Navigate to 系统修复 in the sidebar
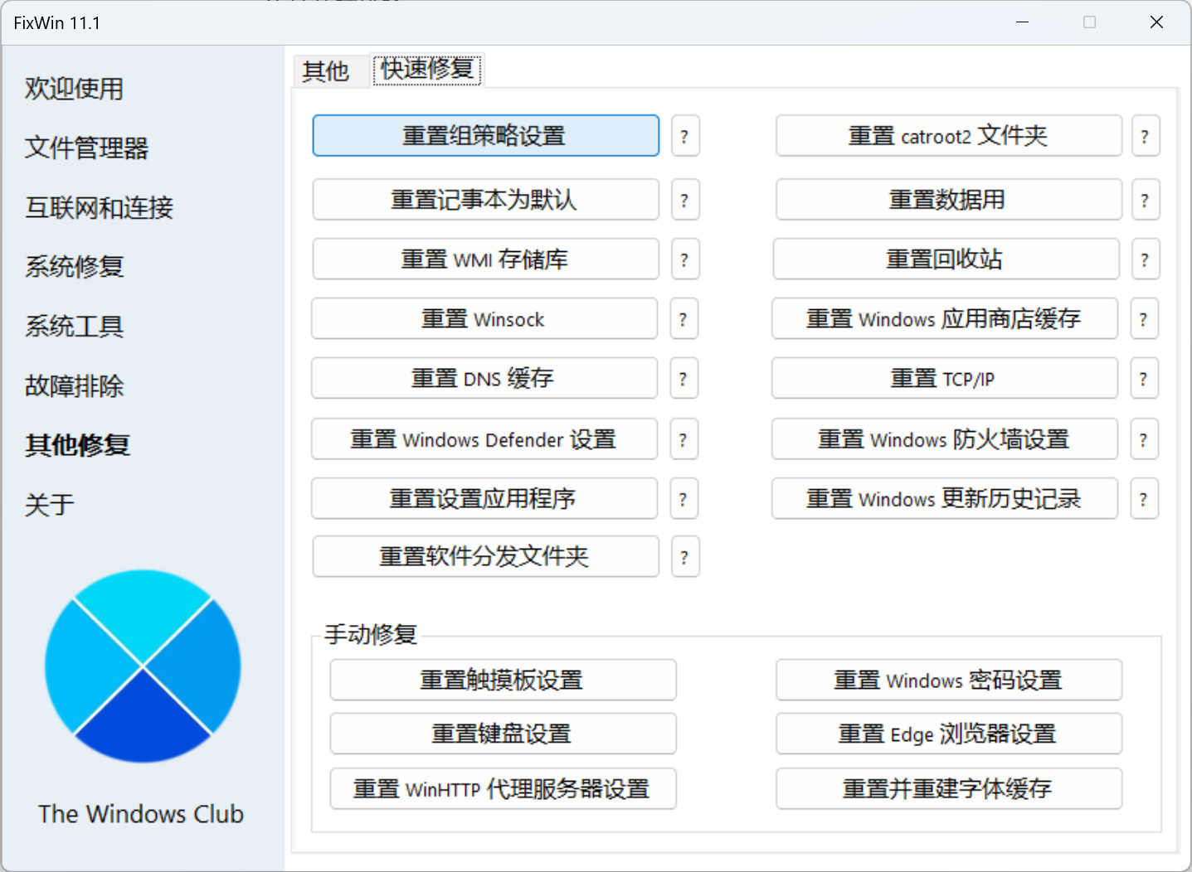This screenshot has height=872, width=1192. (x=73, y=267)
